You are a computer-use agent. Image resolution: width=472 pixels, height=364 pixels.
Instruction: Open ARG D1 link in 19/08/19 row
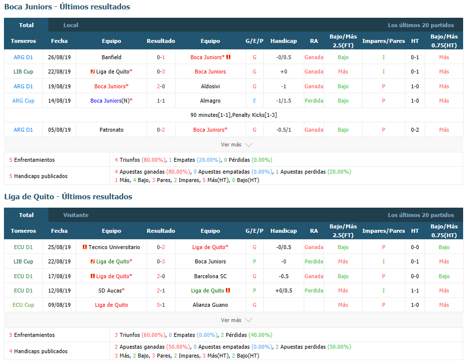(23, 86)
